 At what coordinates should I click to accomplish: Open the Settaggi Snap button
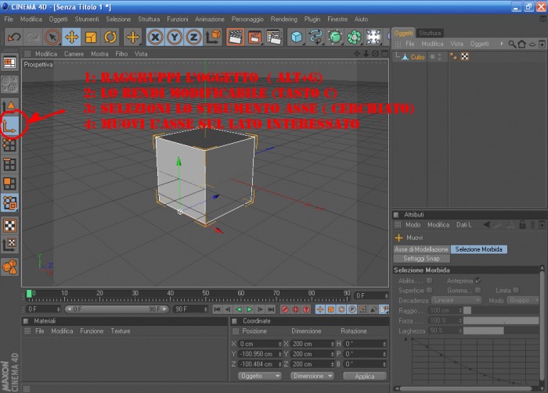click(421, 259)
